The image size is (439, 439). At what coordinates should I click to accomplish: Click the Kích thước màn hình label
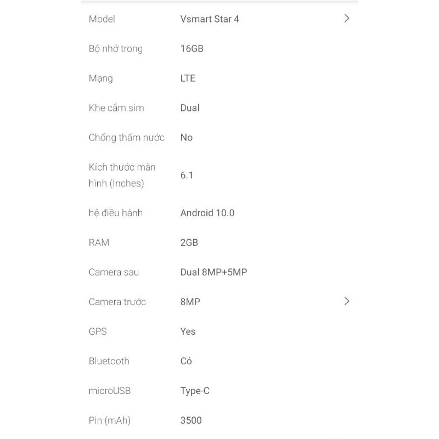click(122, 175)
